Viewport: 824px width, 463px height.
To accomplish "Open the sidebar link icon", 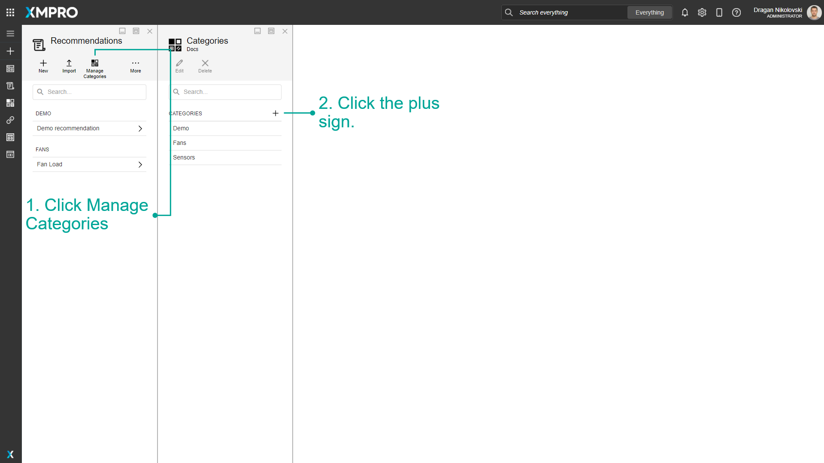I will pyautogui.click(x=10, y=120).
